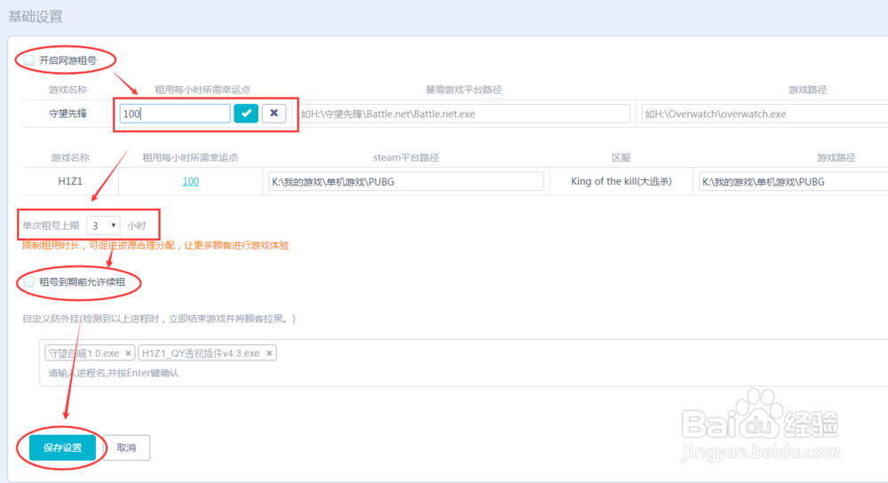Click the 基础设置 page heading
The width and height of the screenshot is (888, 483).
[x=36, y=16]
